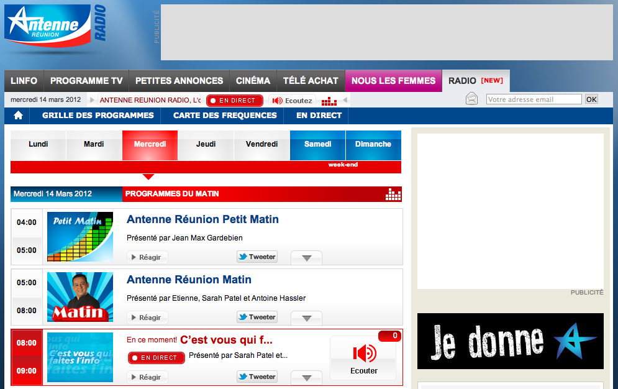Tweet about C'est vous qui faites l'info
618x389 pixels.
tap(257, 377)
